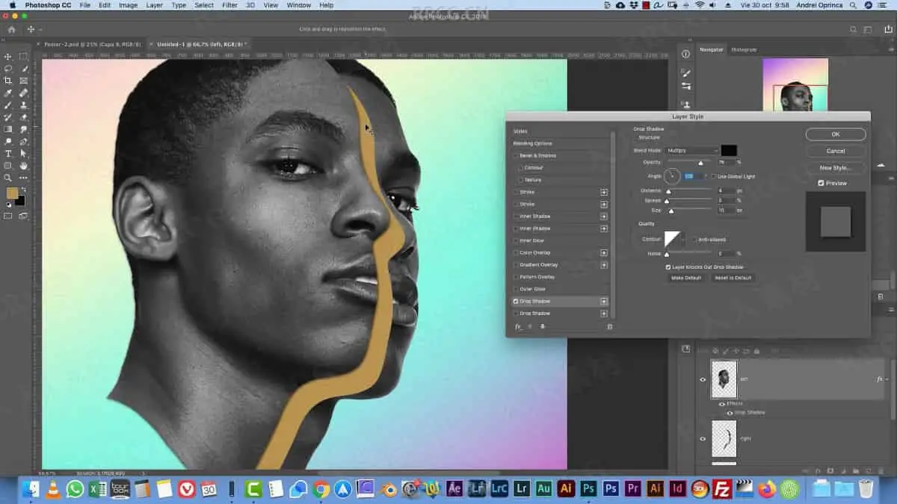The height and width of the screenshot is (504, 897).
Task: Add another Gradient Overlay with plus icon
Action: 604,265
